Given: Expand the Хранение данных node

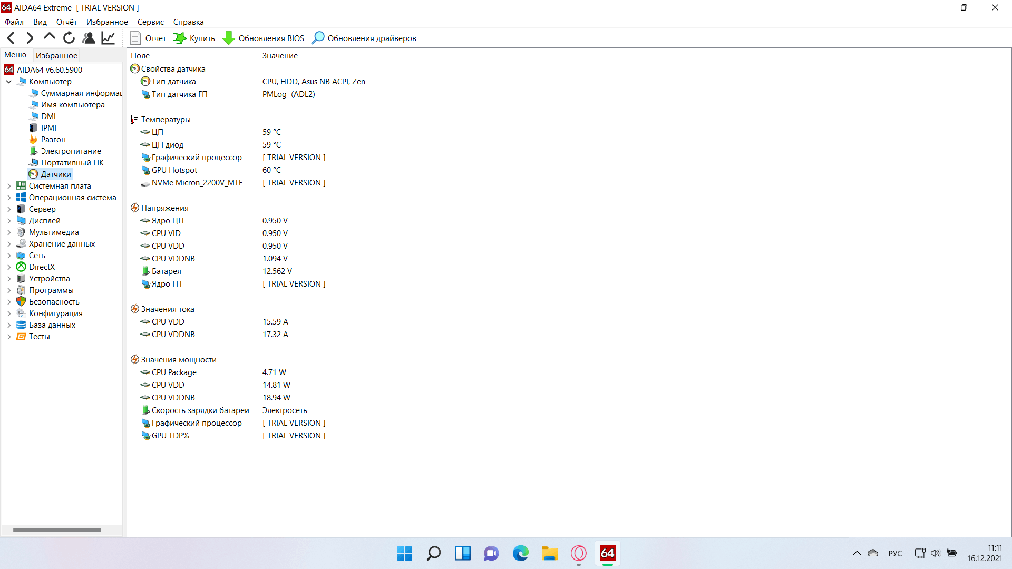Looking at the screenshot, I should (x=9, y=244).
